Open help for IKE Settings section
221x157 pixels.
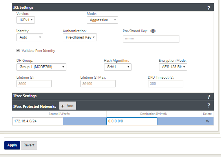(209, 8)
